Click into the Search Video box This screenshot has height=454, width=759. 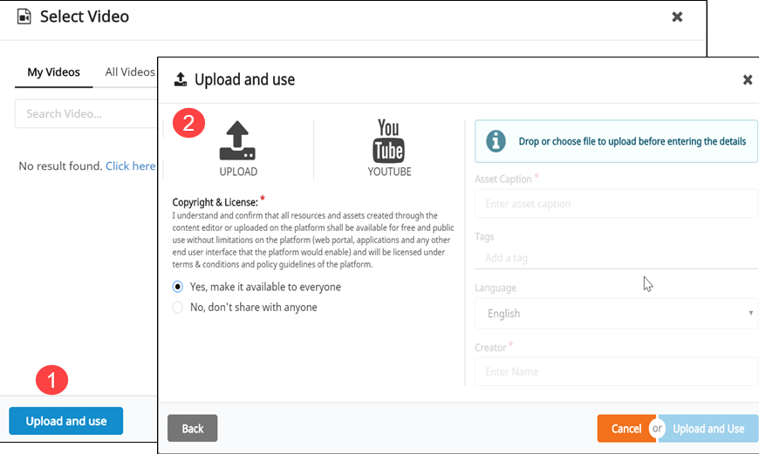click(x=85, y=114)
